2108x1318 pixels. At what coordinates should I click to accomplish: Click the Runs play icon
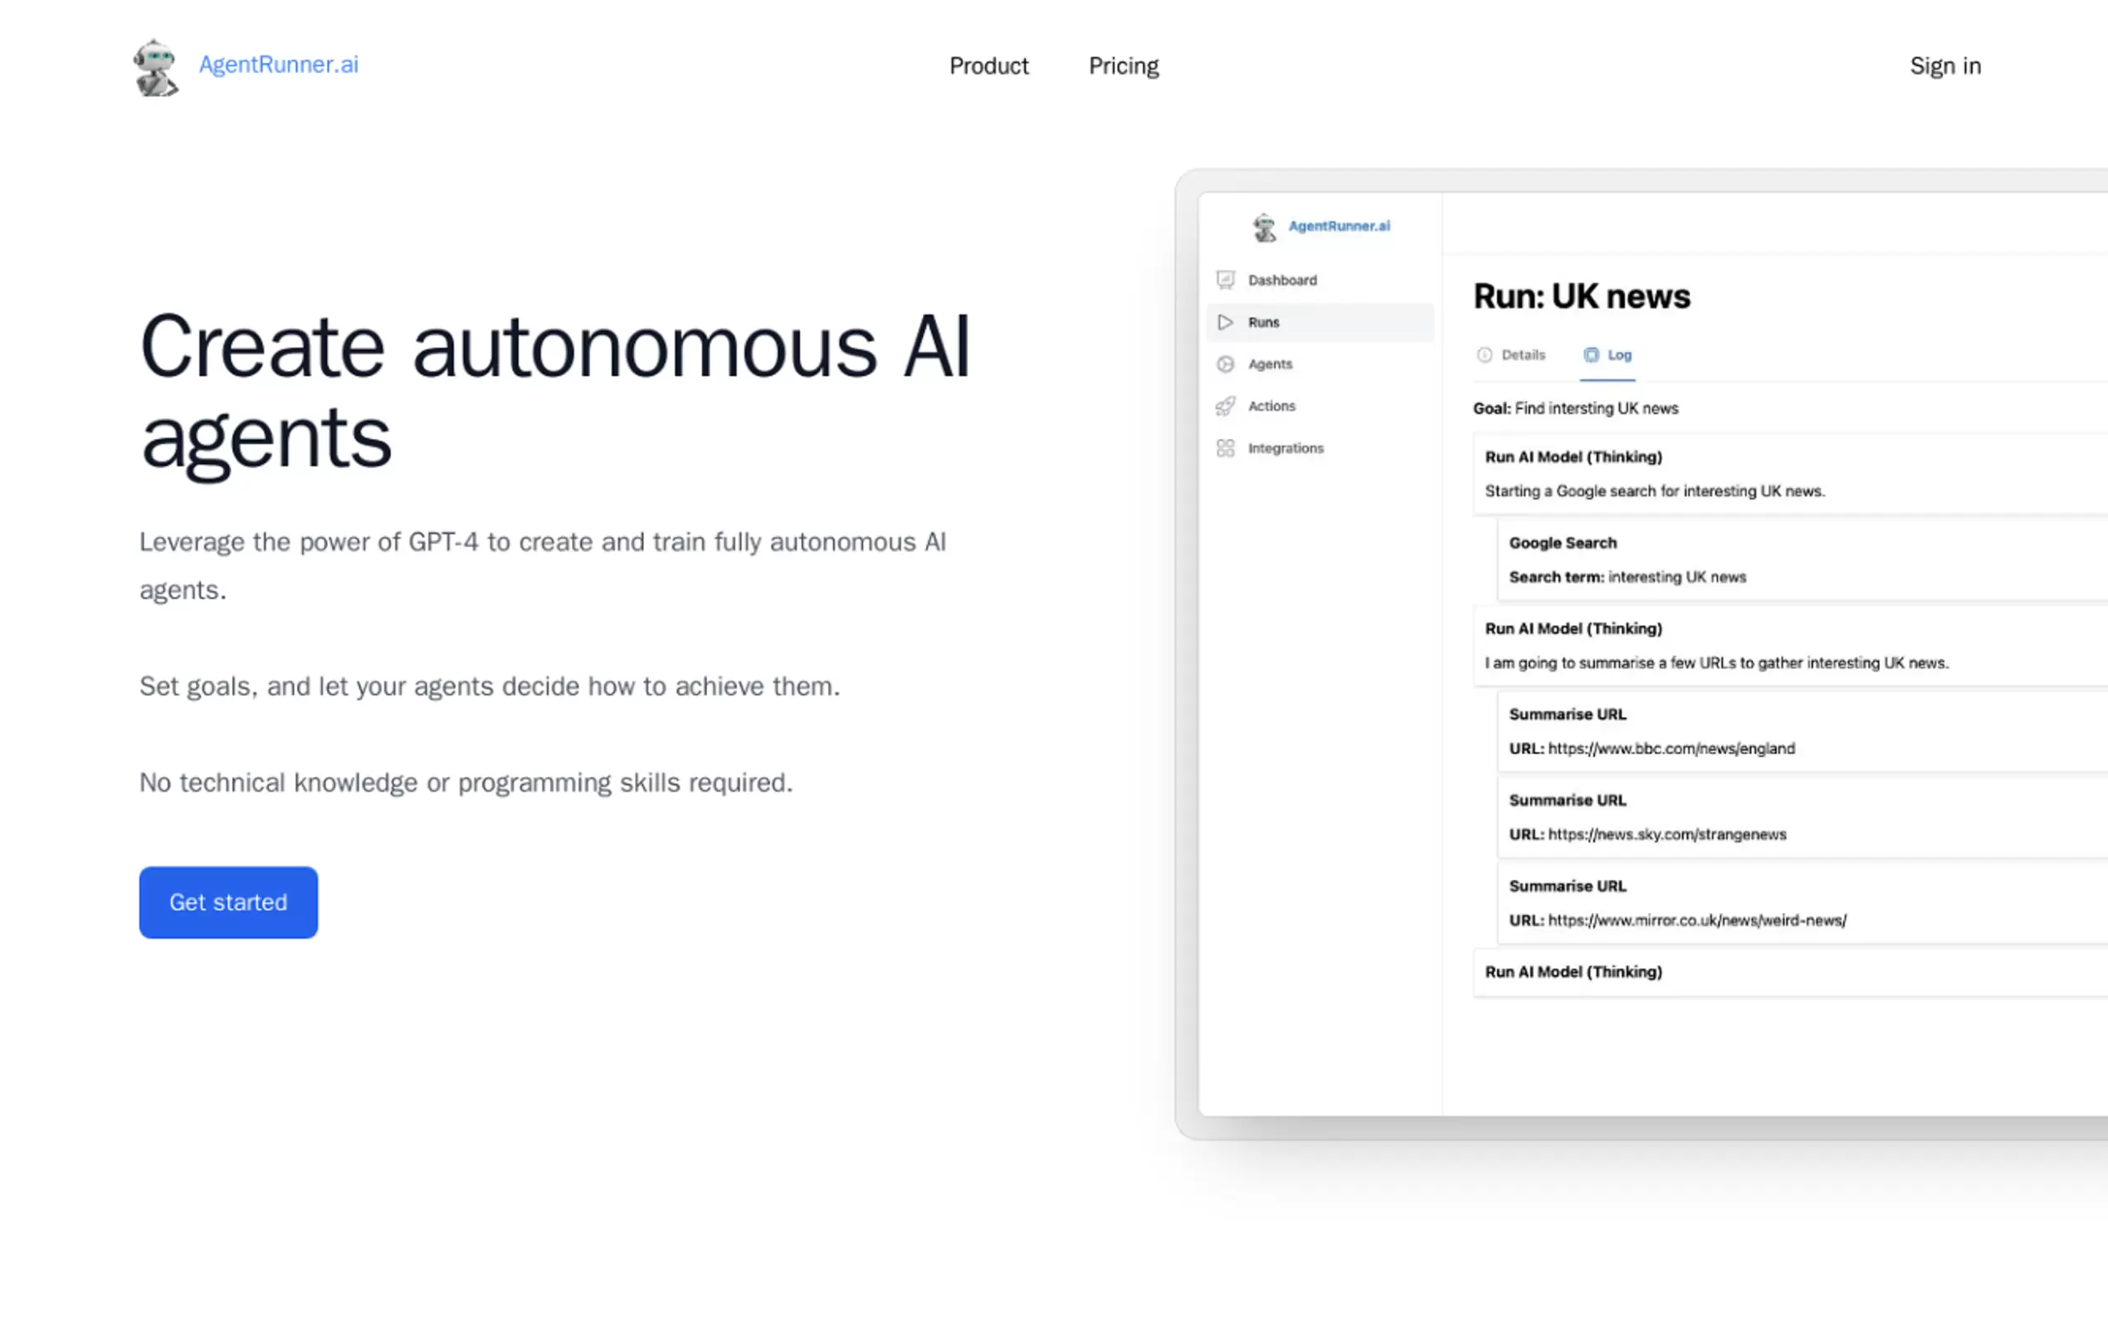point(1225,322)
